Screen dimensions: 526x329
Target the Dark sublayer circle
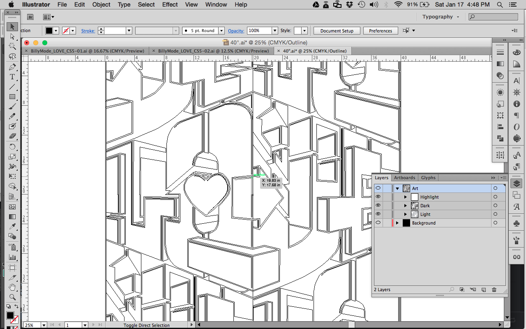(x=495, y=206)
